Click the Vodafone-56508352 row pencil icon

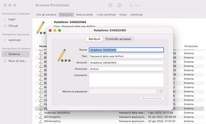41,113
